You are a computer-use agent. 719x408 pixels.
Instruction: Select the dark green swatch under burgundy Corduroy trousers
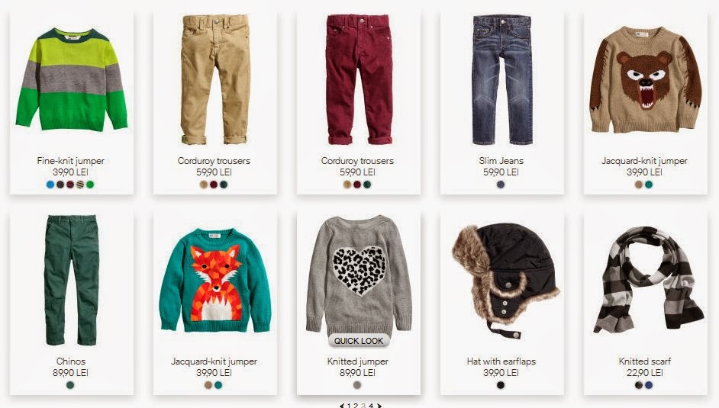[367, 185]
